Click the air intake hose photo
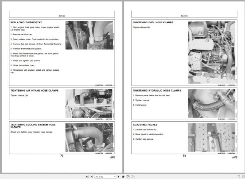The height and width of the screenshot is (179, 245). click(89, 103)
